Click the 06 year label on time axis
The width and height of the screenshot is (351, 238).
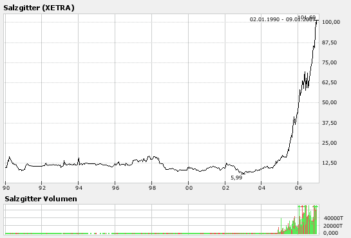pyautogui.click(x=298, y=188)
